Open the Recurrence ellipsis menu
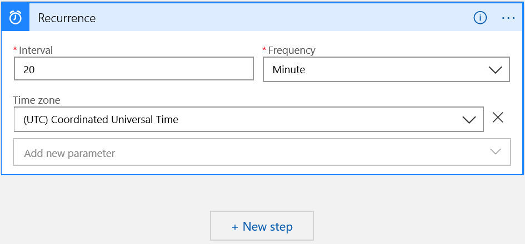Image resolution: width=525 pixels, height=244 pixels. 508,18
